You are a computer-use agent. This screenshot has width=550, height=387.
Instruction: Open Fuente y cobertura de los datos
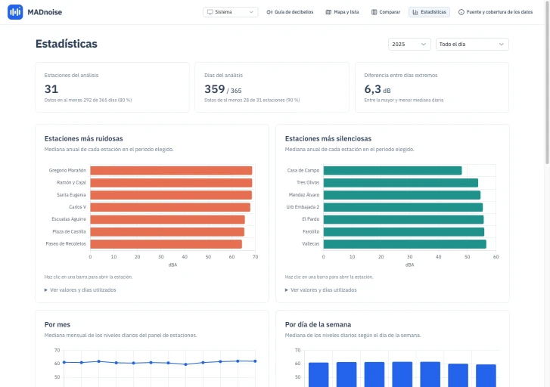(496, 12)
